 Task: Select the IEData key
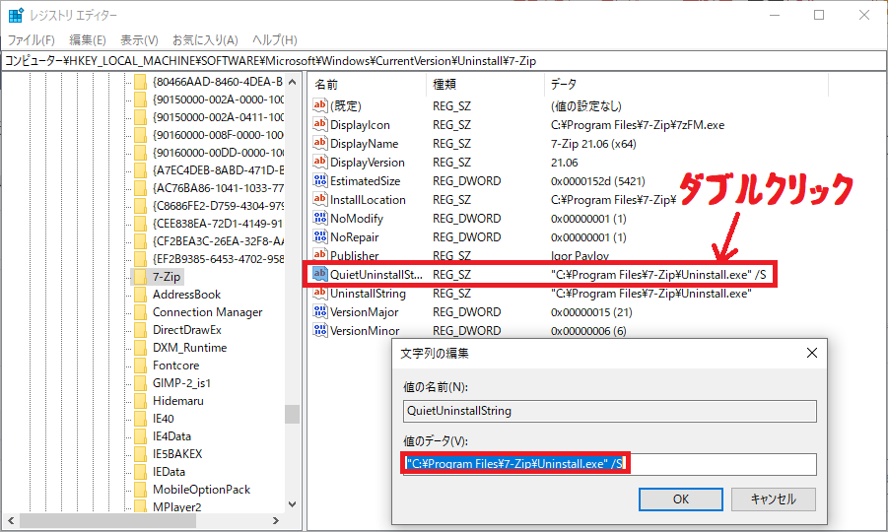[x=169, y=472]
